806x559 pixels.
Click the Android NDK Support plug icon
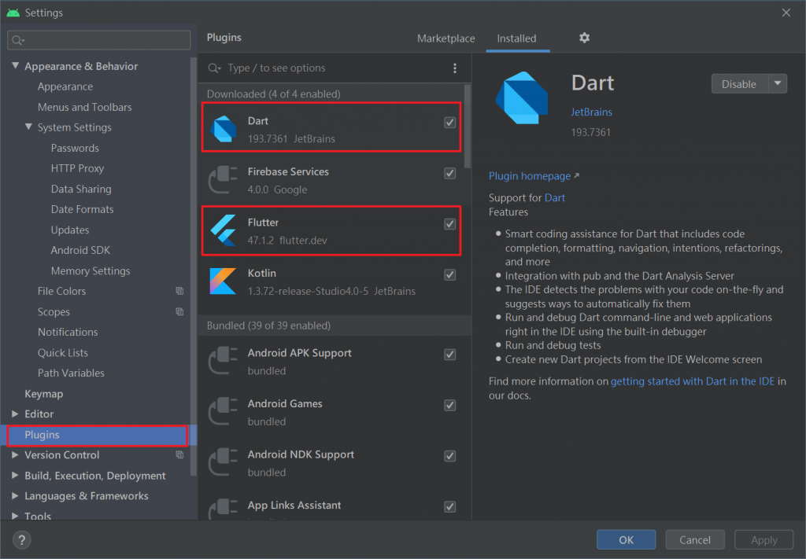[x=223, y=462]
